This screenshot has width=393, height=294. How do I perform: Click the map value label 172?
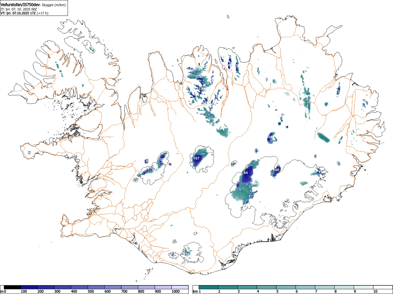pyautogui.click(x=151, y=169)
